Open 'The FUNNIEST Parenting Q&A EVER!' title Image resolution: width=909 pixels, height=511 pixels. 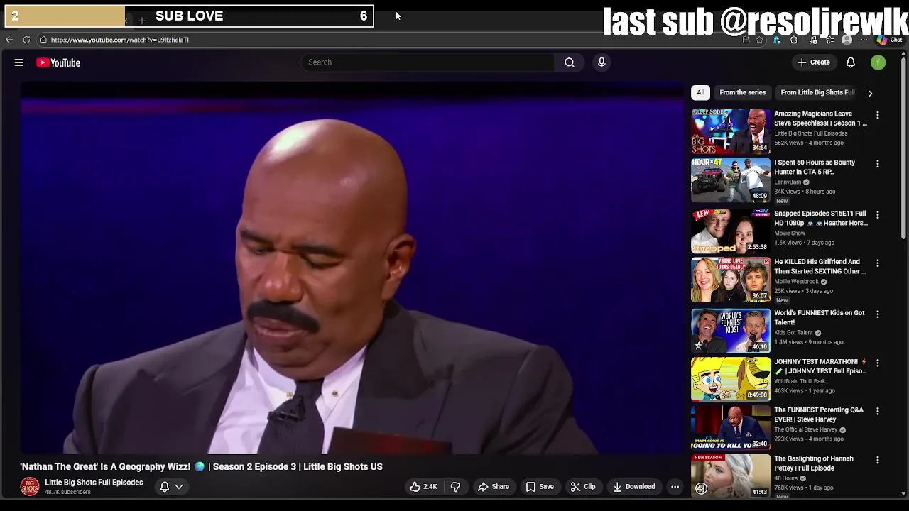tap(819, 414)
